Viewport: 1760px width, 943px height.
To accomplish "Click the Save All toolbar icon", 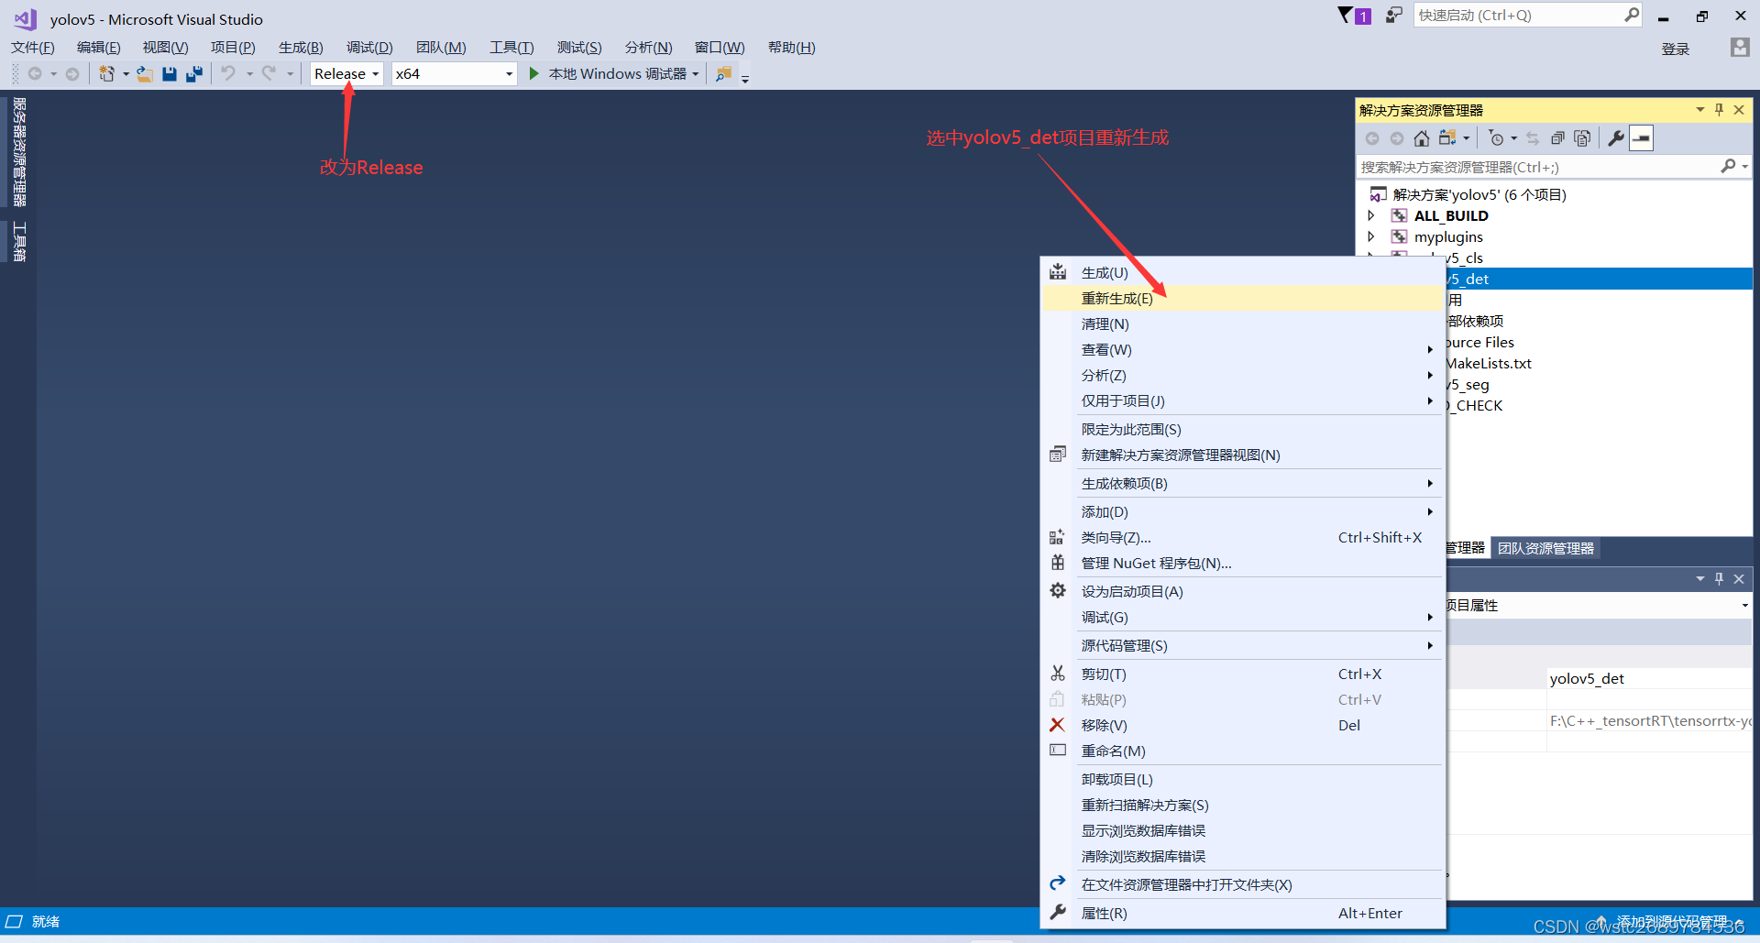I will point(194,73).
